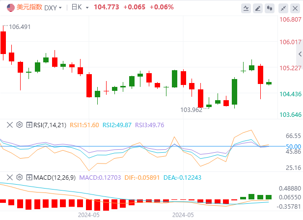Click the RSI3:49.76 value
This screenshot has width=303, height=220.
click(x=150, y=125)
